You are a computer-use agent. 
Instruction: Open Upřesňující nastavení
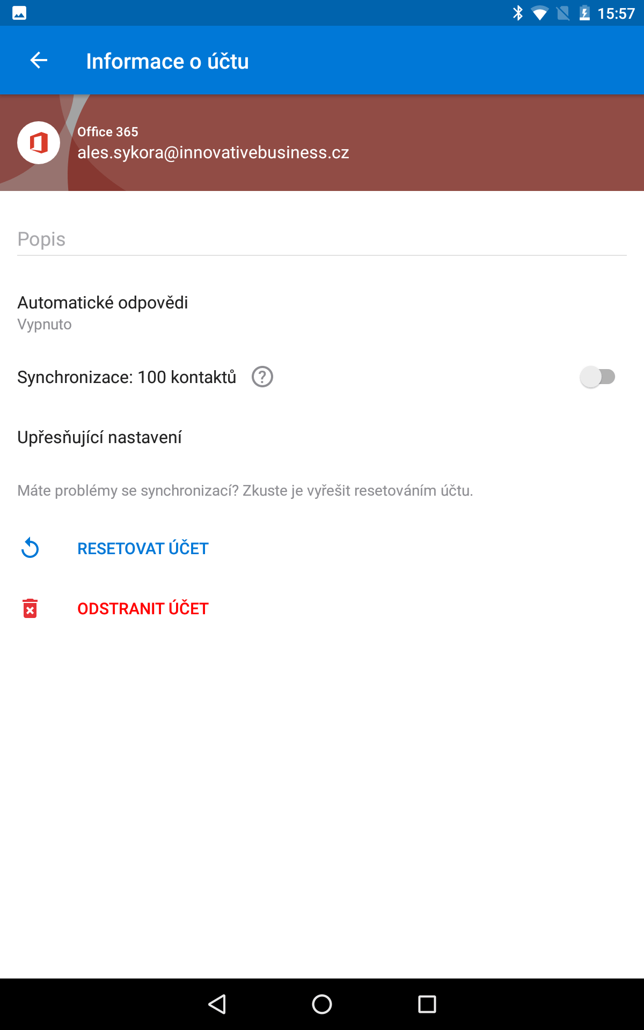click(322, 437)
